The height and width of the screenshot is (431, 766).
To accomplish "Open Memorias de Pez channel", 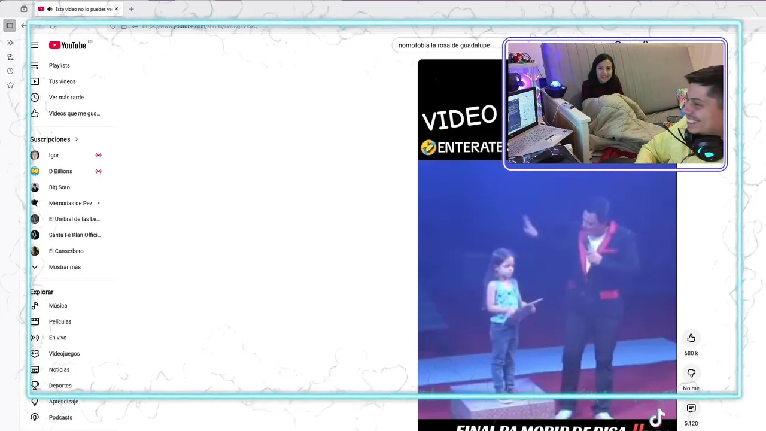I will pos(69,203).
